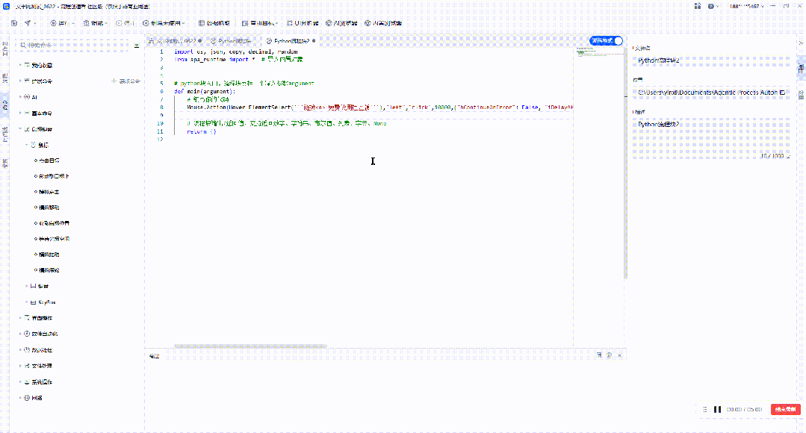The width and height of the screenshot is (806, 433).
Task: Click the save icon in the toolbar
Action: (14, 23)
